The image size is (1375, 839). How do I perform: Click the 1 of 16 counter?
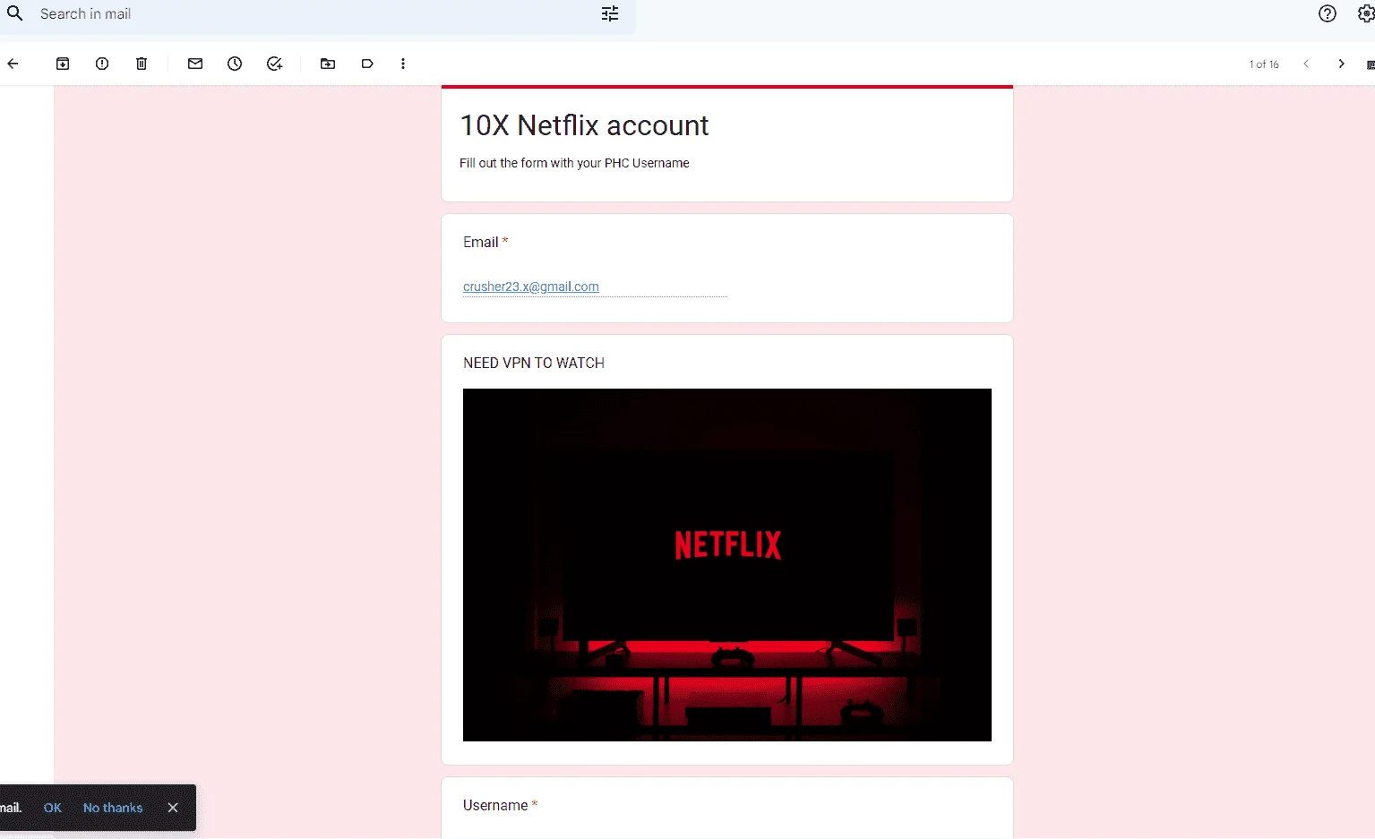pyautogui.click(x=1264, y=64)
